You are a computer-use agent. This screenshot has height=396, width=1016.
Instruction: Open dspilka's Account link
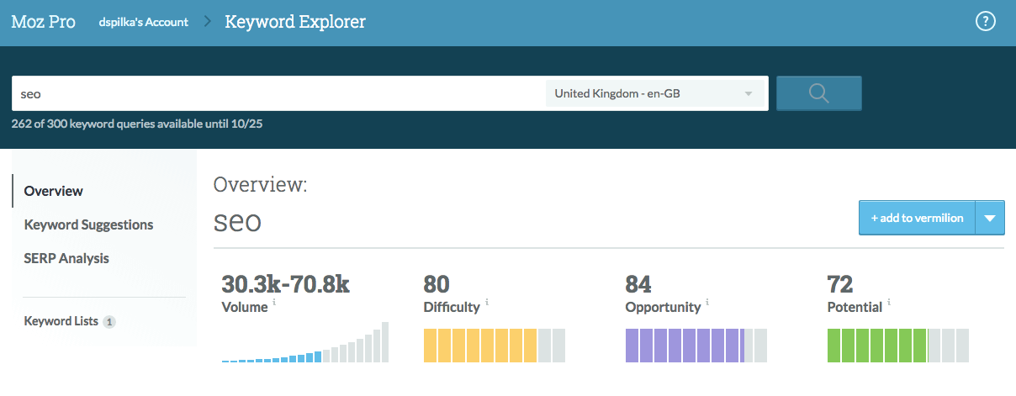(x=143, y=22)
